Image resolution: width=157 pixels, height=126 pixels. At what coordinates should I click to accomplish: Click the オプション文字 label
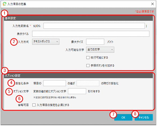tap(21, 91)
